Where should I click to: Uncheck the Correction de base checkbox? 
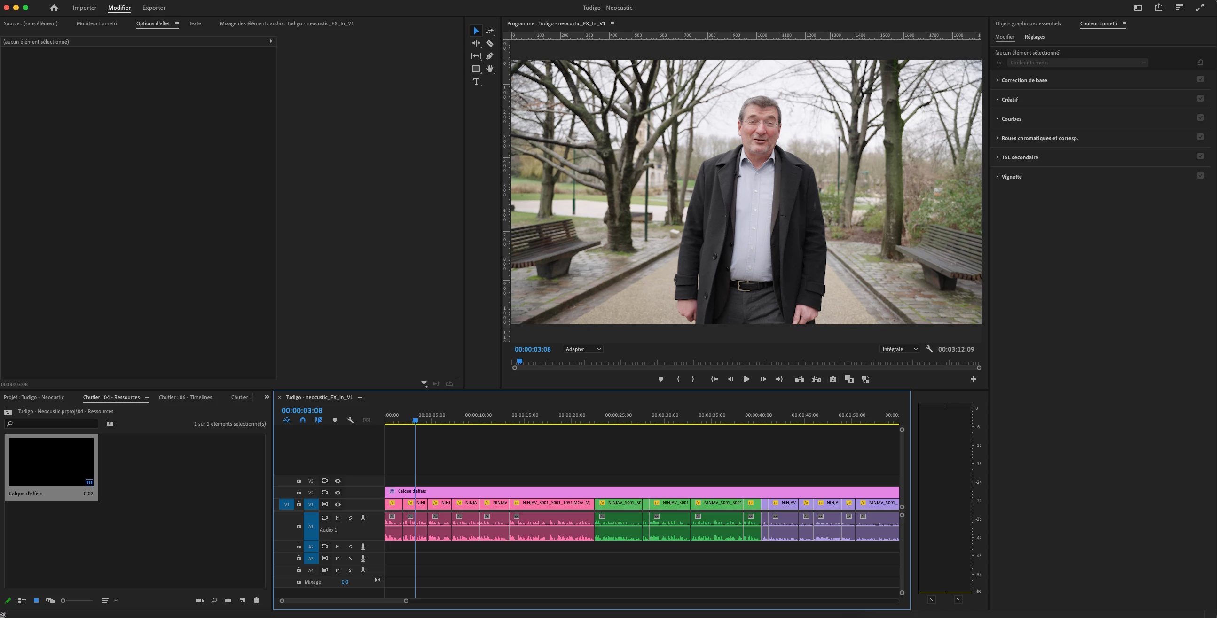point(1201,79)
